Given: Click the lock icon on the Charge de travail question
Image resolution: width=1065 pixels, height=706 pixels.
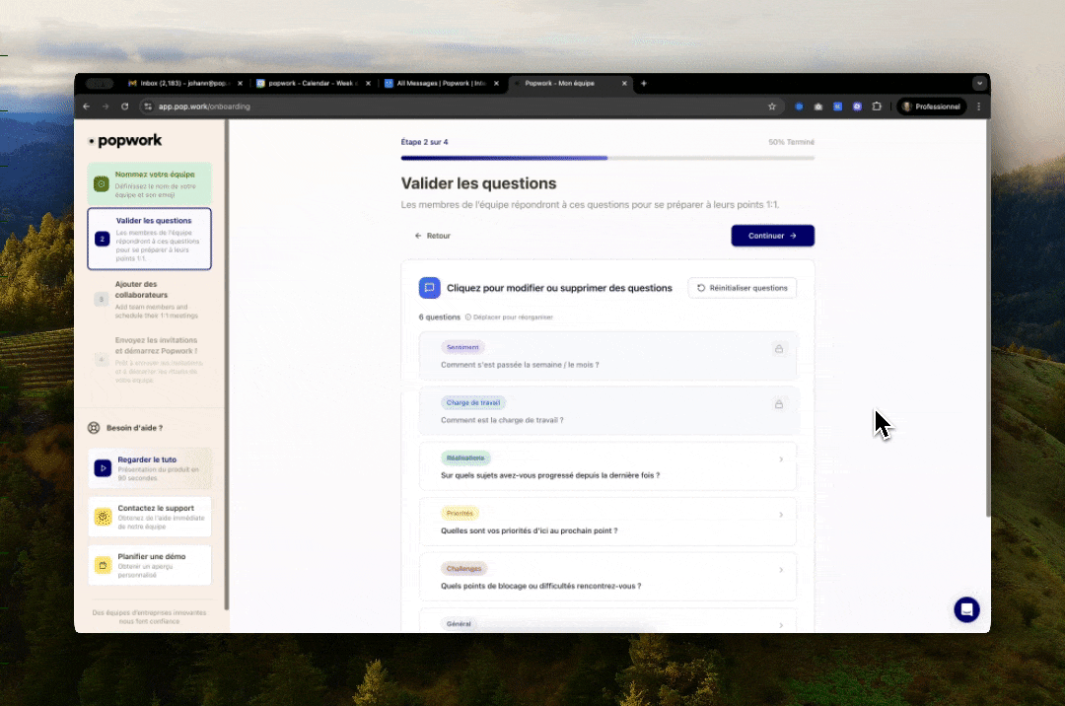Looking at the screenshot, I should click(778, 403).
